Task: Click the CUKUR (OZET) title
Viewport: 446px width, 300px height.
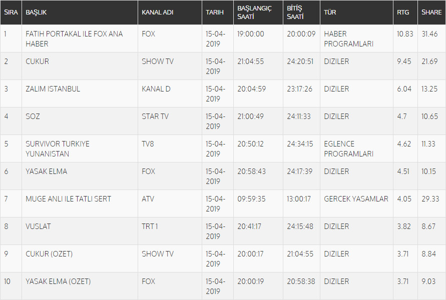Action: tap(49, 254)
